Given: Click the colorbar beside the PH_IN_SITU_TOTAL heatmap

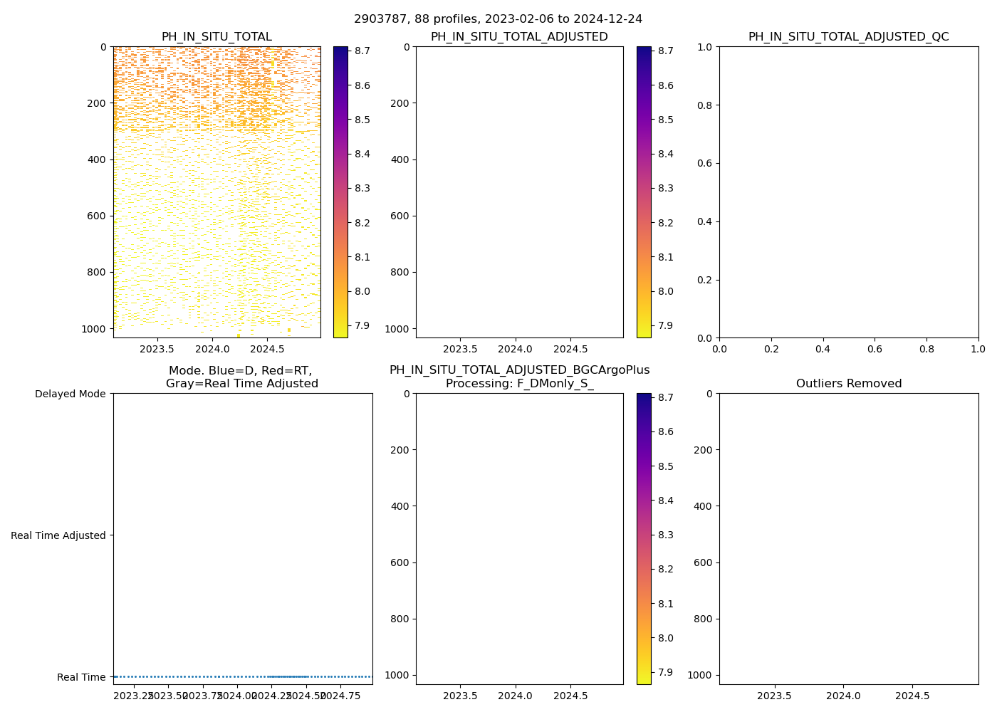Looking at the screenshot, I should 340,192.
